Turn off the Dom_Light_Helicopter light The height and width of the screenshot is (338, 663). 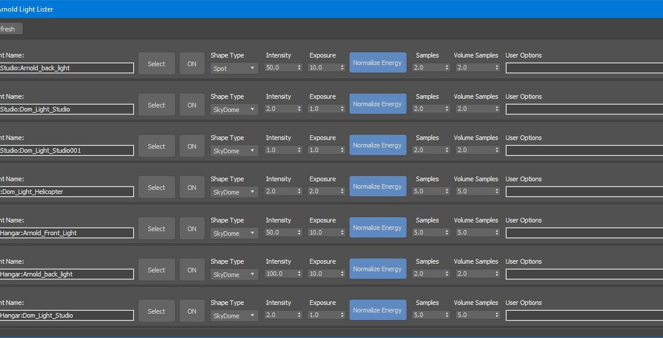(192, 188)
